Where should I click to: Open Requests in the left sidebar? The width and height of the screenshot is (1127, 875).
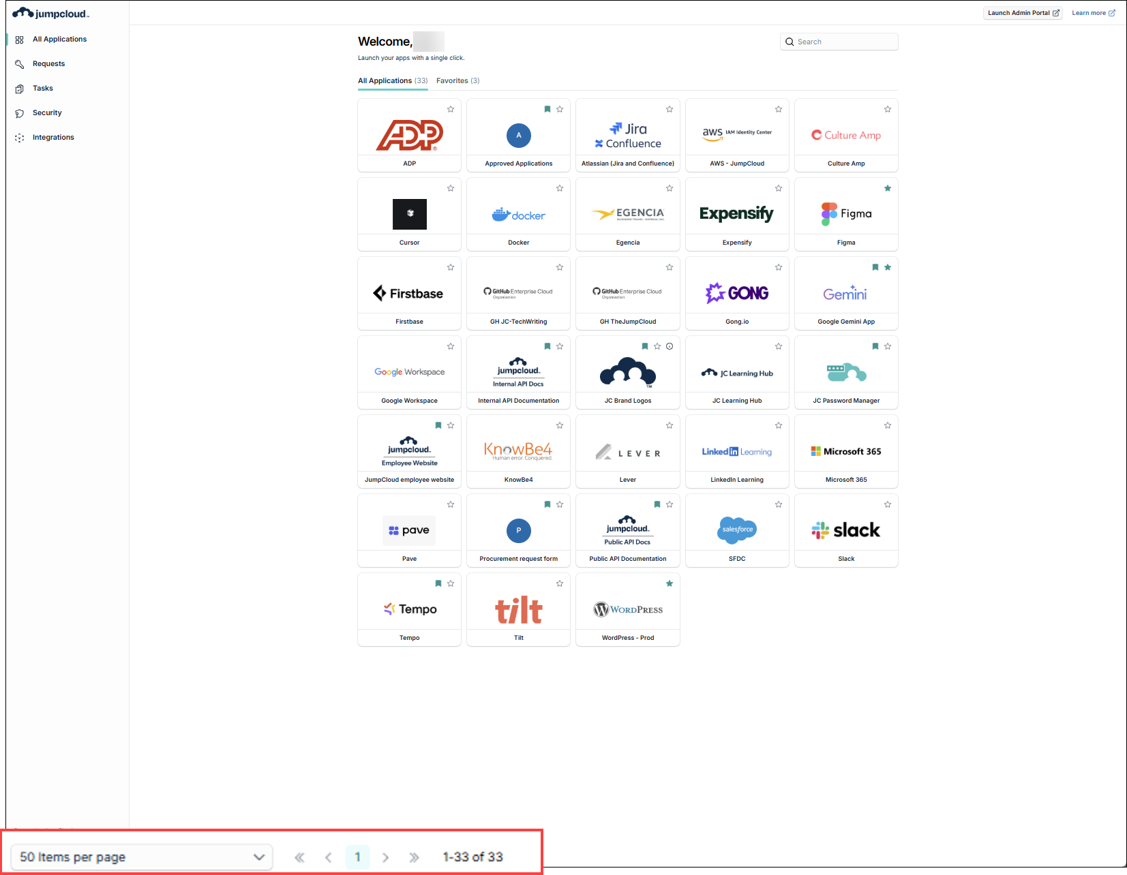tap(48, 63)
